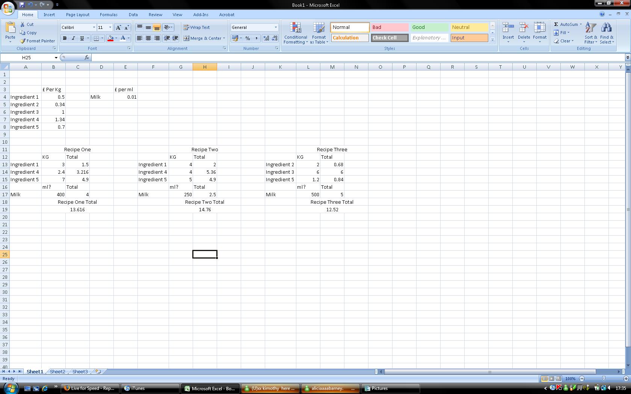
Task: Open the font size dropdown
Action: click(x=110, y=27)
